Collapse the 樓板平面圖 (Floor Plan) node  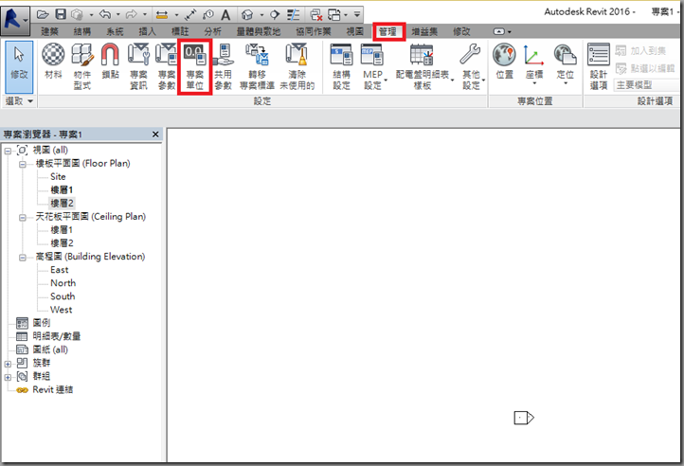point(22,165)
